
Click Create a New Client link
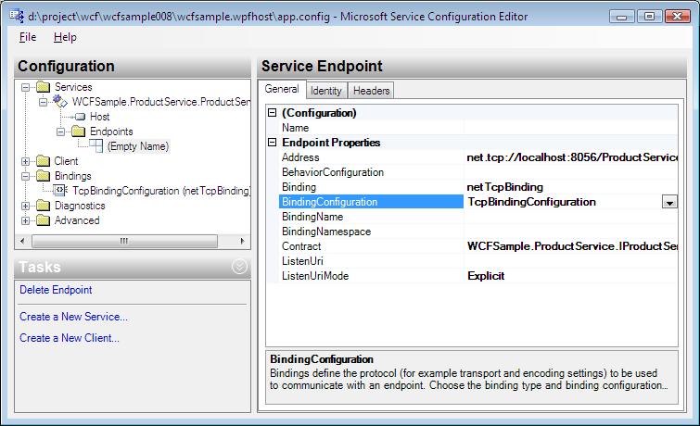(x=70, y=338)
